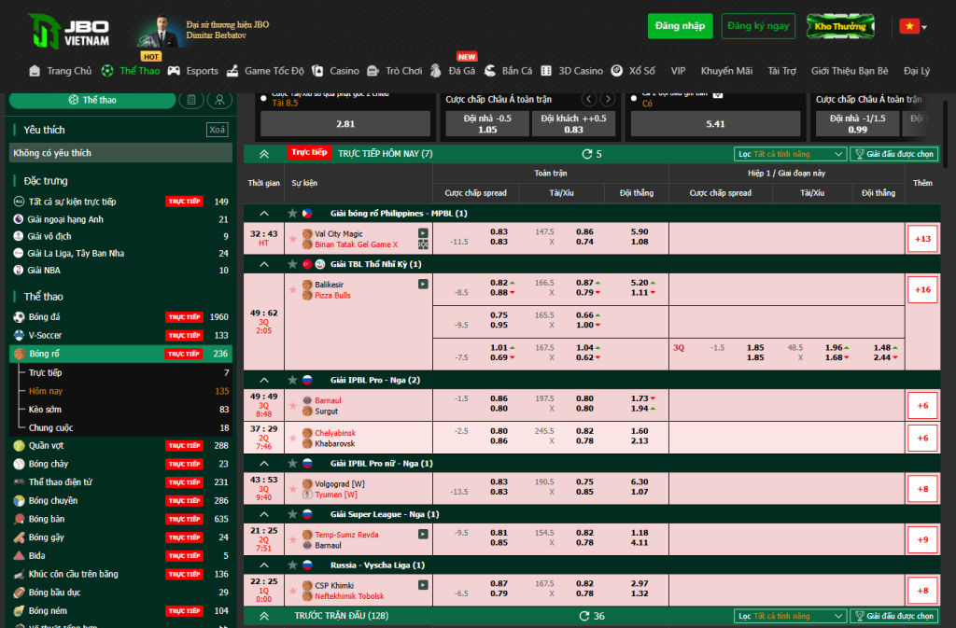Collapse the Giải IPBL Pro - Nga group
This screenshot has width=956, height=628.
pyautogui.click(x=264, y=380)
